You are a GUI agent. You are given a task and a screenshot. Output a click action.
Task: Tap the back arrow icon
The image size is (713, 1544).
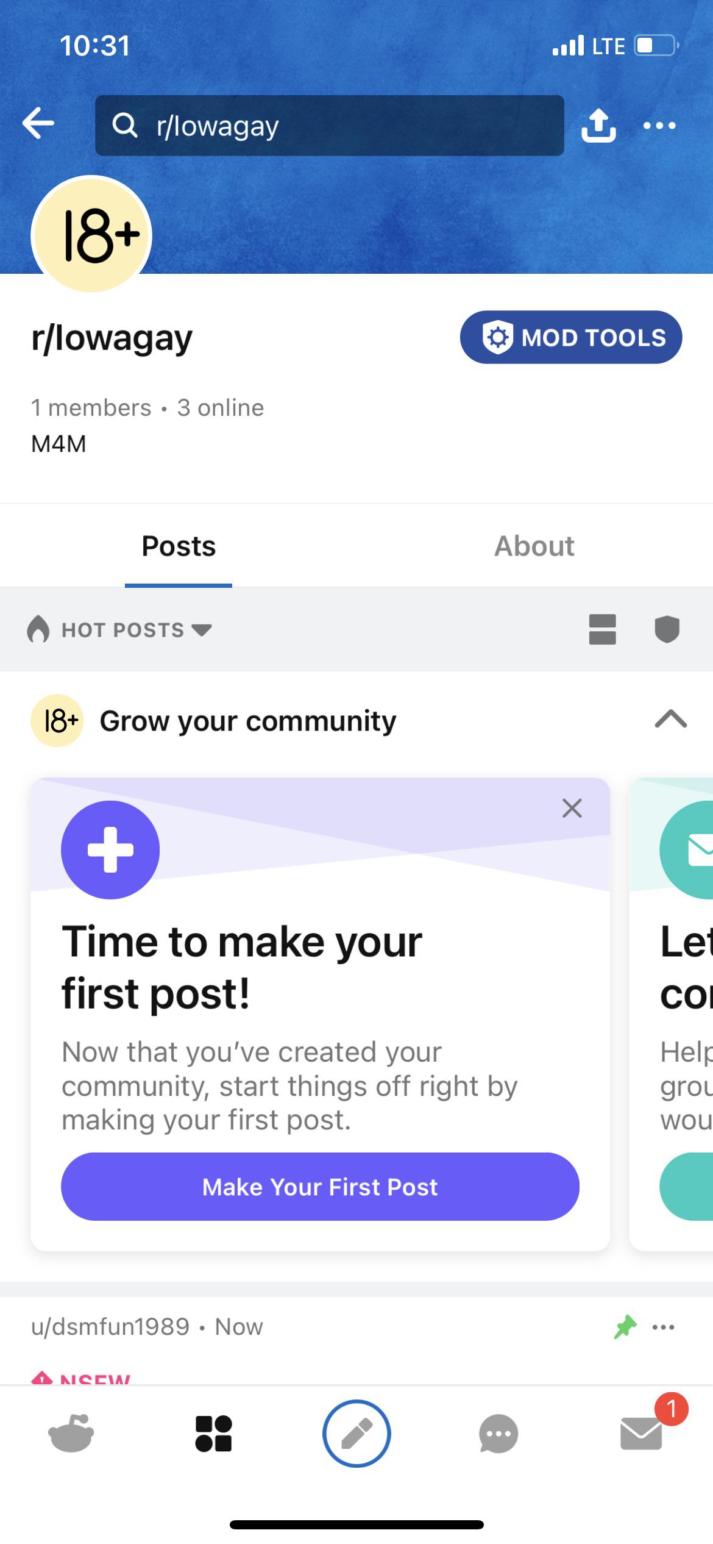38,124
